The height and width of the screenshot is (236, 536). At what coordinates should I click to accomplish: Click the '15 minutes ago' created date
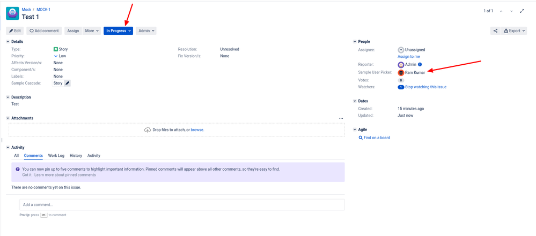[x=411, y=109]
